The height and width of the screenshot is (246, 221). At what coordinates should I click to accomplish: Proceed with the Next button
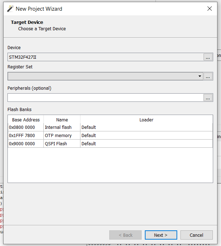161,235
